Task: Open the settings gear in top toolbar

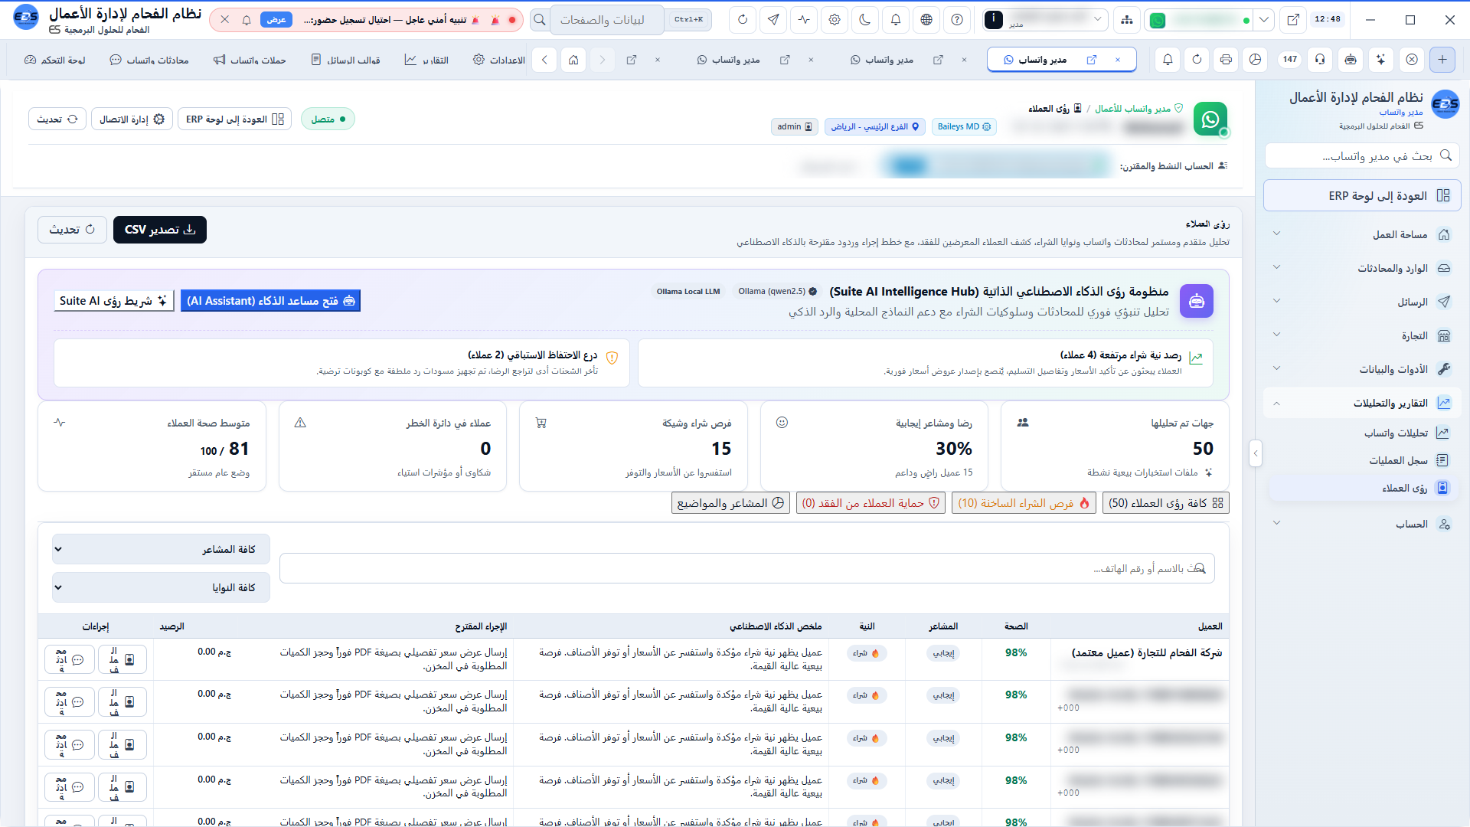Action: click(835, 20)
